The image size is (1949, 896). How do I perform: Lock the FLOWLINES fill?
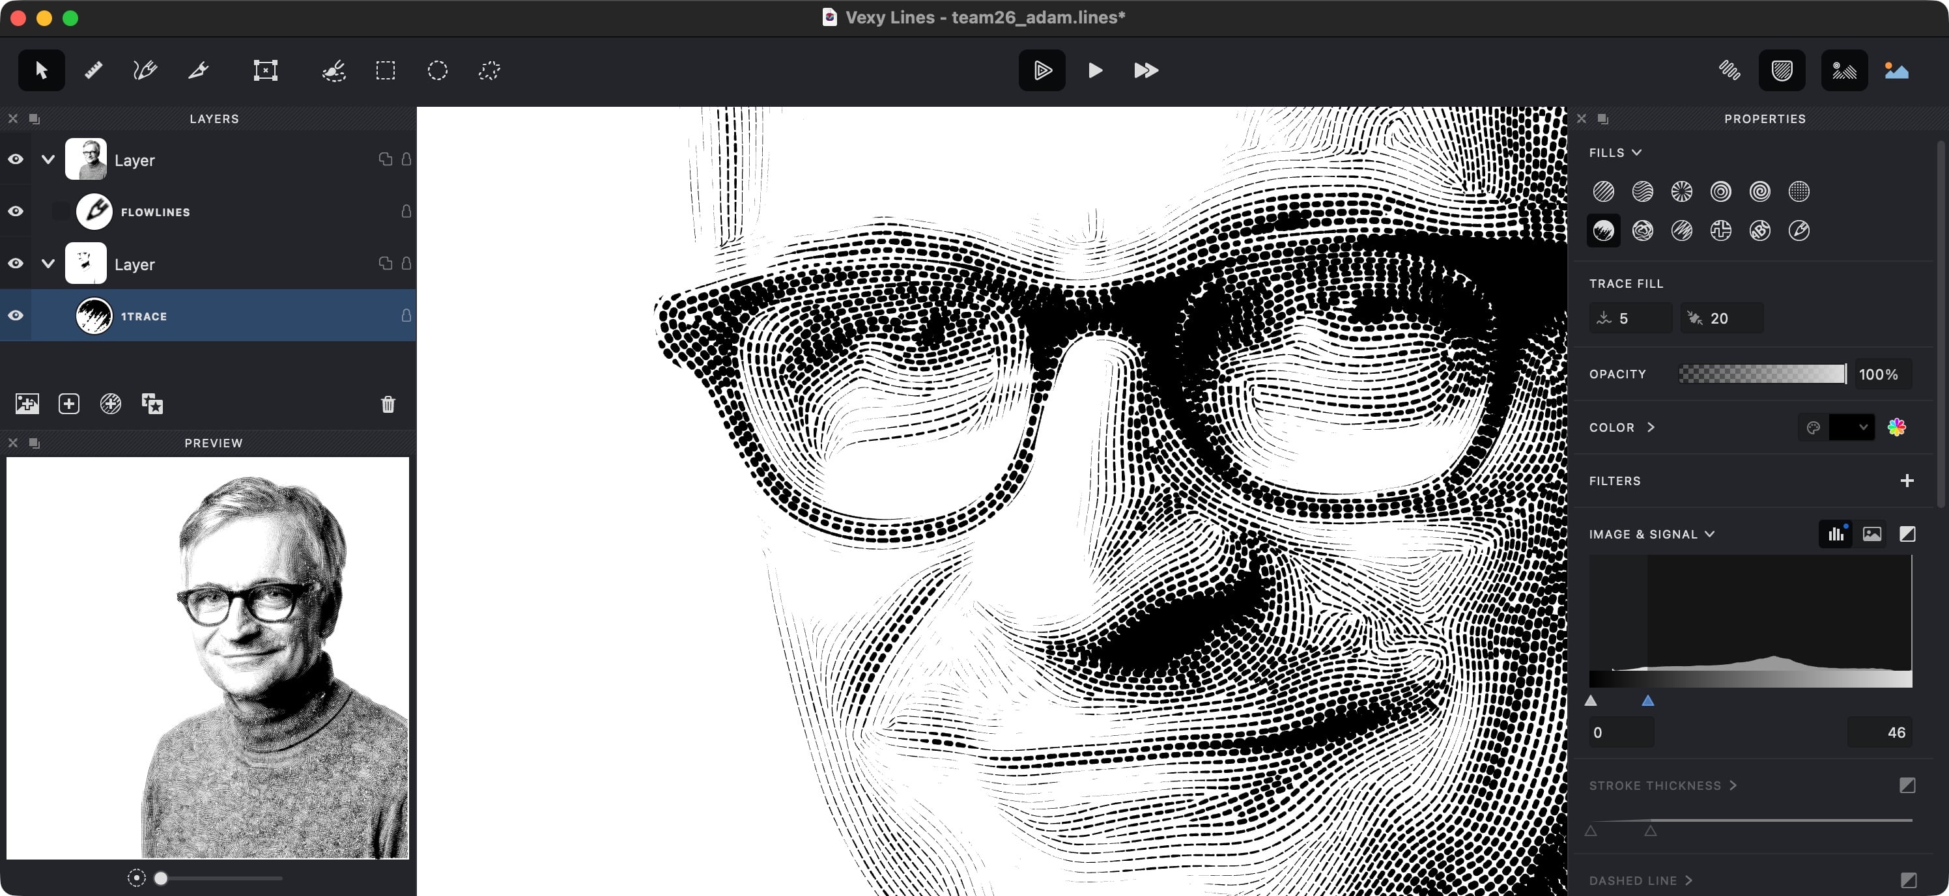tap(406, 211)
